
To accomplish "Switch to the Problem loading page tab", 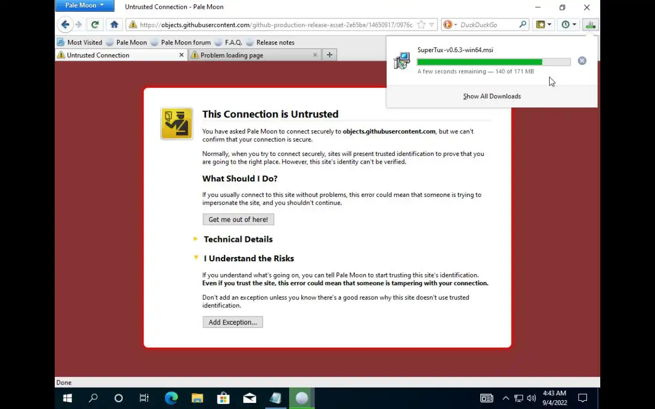I will tap(255, 55).
